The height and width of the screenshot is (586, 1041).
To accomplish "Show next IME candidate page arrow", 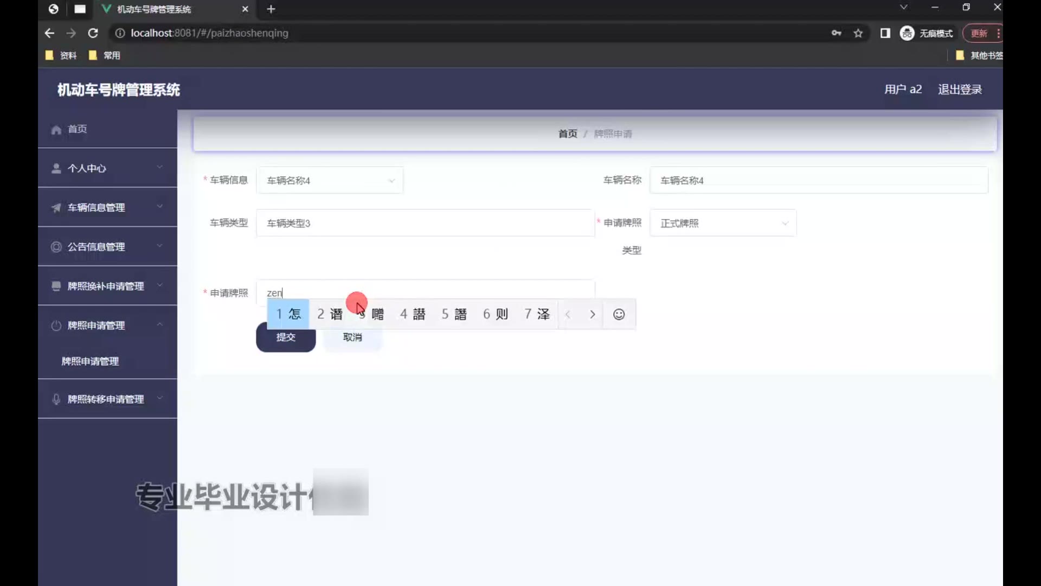I will click(592, 314).
